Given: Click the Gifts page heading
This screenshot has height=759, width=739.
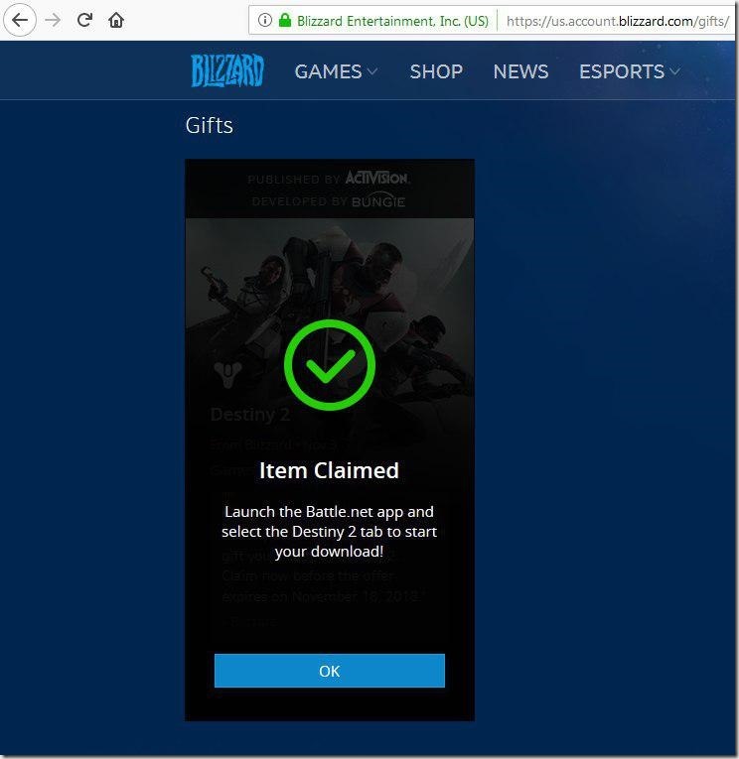Looking at the screenshot, I should [210, 126].
